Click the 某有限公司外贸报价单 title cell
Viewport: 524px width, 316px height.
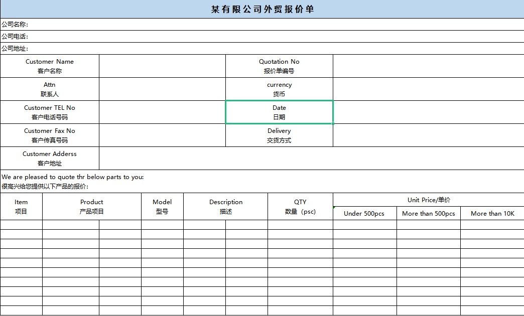(262, 9)
